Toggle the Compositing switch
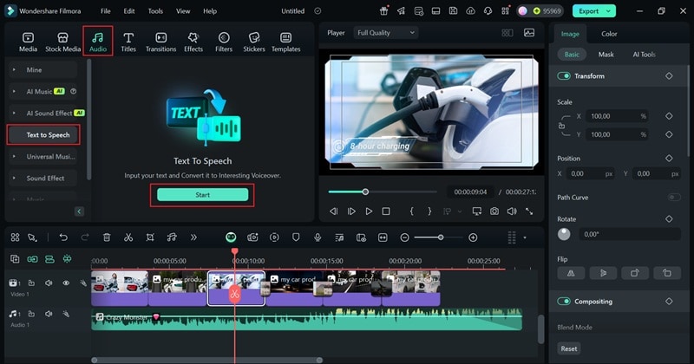The image size is (694, 364). (564, 302)
